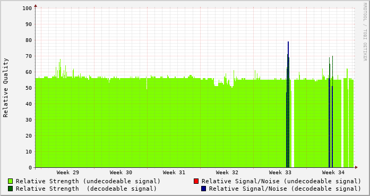The width and height of the screenshot is (370, 196).
Task: Click the red undecodeable Signal/Noise swatch
Action: point(196,181)
